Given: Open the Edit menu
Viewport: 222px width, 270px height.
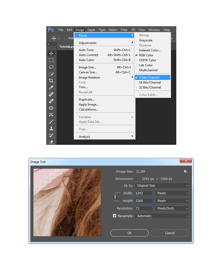Looking at the screenshot, I should [69, 30].
